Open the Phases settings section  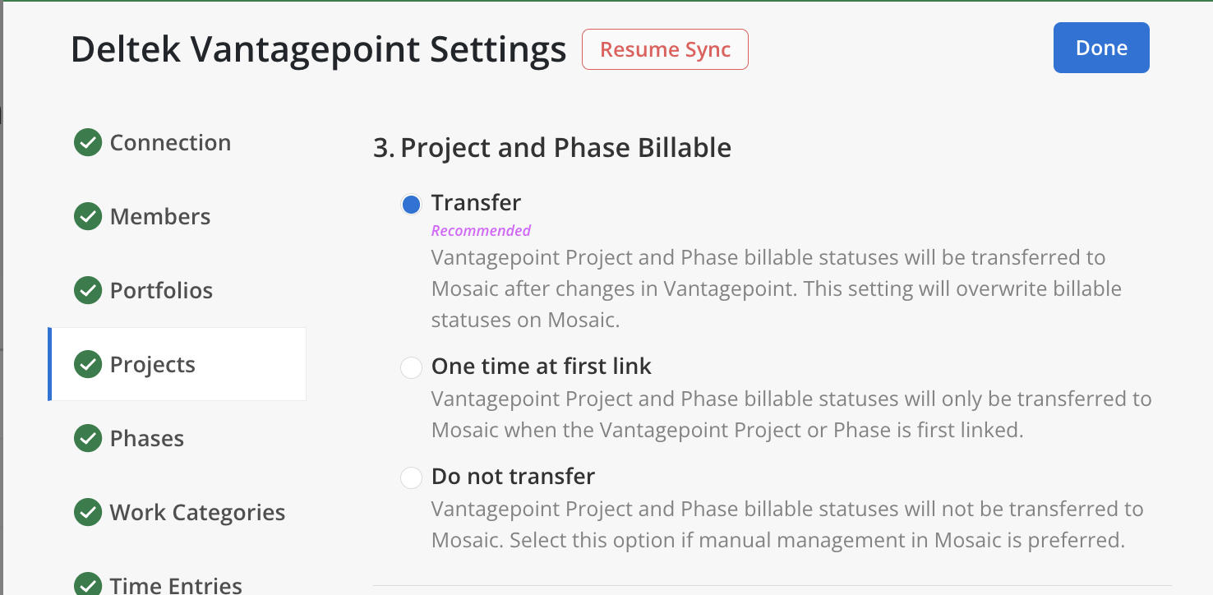point(147,439)
